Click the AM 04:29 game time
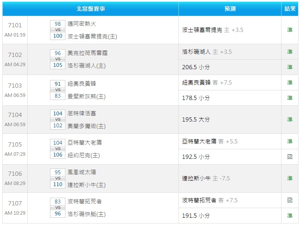300x225 pixels. (15, 65)
